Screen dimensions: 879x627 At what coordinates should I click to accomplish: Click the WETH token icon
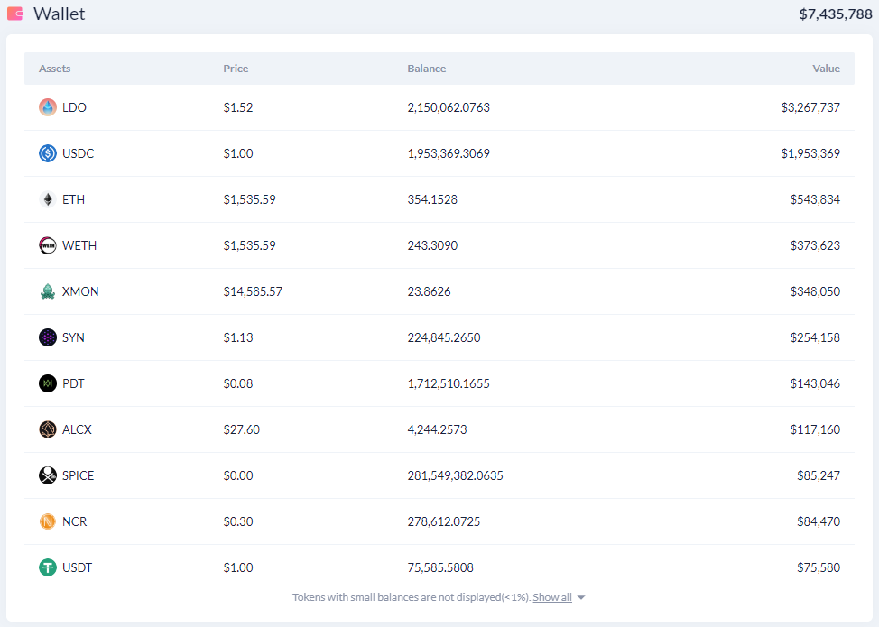(x=48, y=244)
